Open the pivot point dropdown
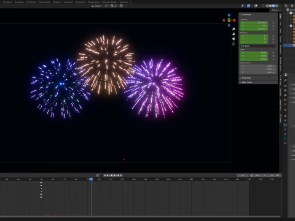The width and height of the screenshot is (295, 221). pos(107,6)
